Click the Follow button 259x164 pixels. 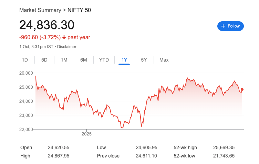(230, 26)
